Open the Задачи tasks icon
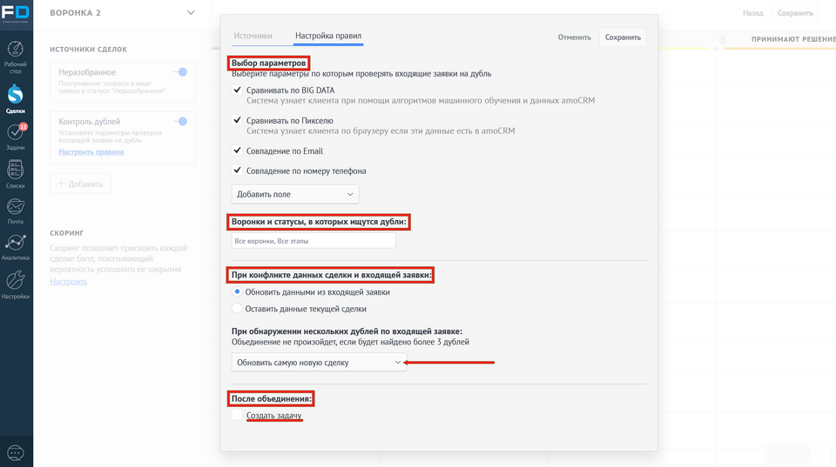 point(16,133)
